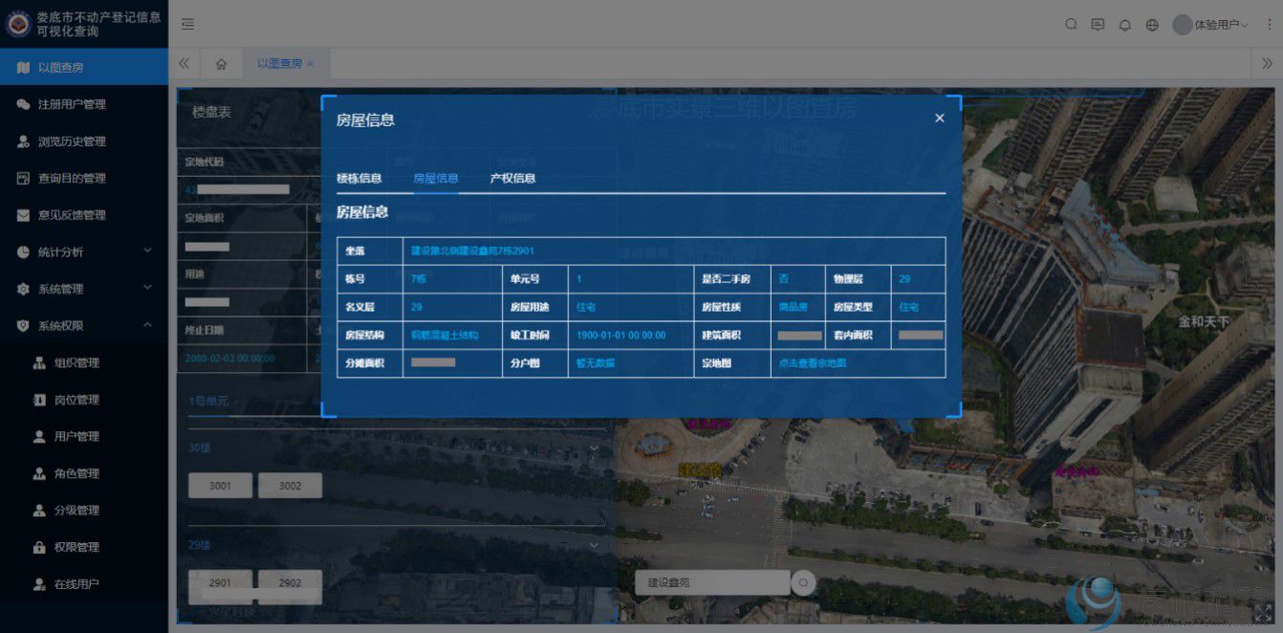Click the 钢筋混凝土结构 value
The width and height of the screenshot is (1283, 633).
click(x=445, y=336)
